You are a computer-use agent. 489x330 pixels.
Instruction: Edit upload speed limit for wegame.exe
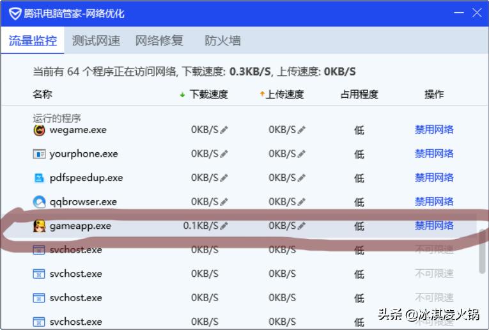pyautogui.click(x=301, y=130)
